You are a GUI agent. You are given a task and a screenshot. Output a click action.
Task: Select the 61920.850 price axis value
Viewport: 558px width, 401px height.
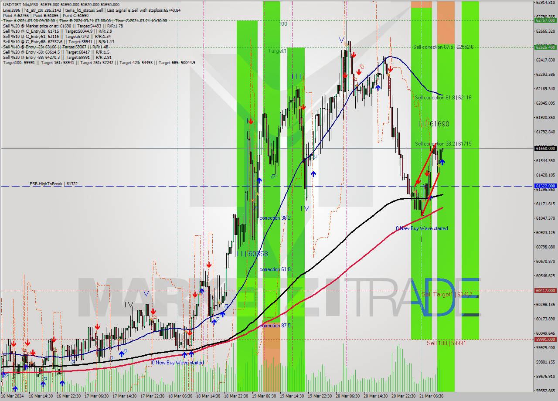[x=545, y=118]
